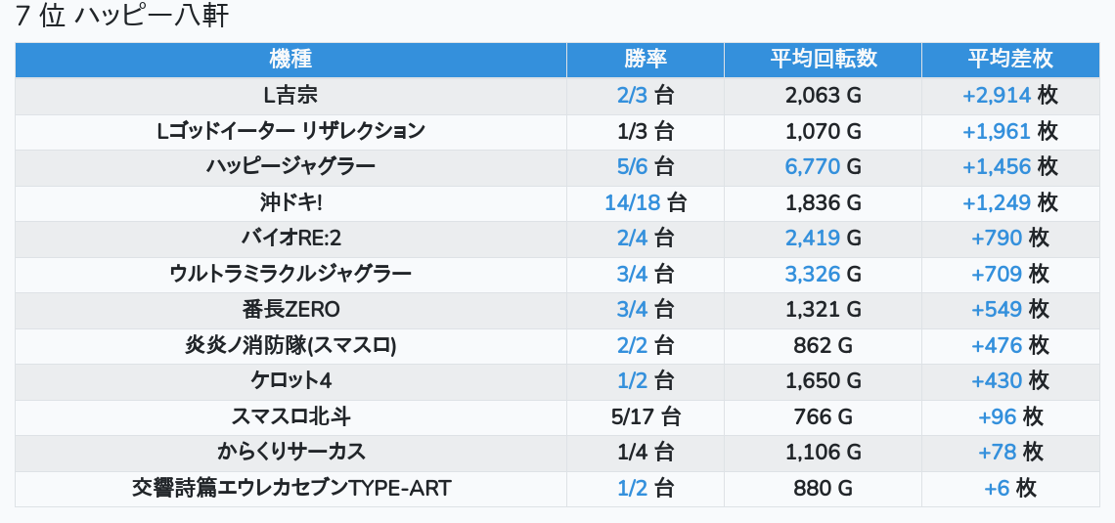Click the 14/18 台 win rate cell

(x=646, y=203)
